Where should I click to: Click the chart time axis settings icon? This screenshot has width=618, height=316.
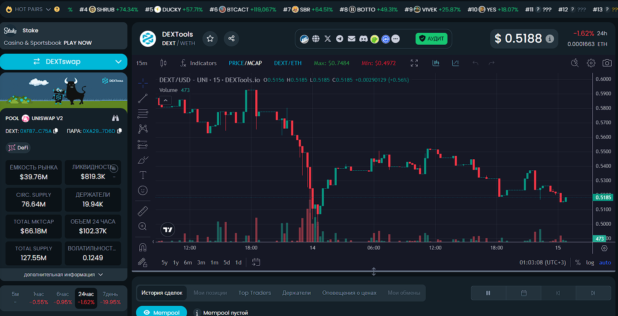(x=604, y=248)
